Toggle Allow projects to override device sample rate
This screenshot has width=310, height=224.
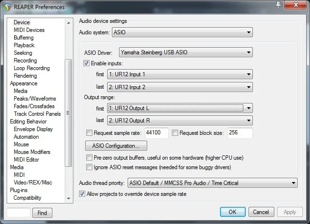coord(82,193)
